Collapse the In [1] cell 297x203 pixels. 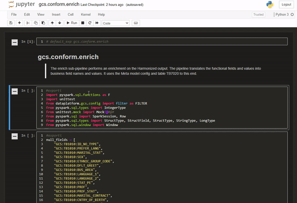click(14, 42)
